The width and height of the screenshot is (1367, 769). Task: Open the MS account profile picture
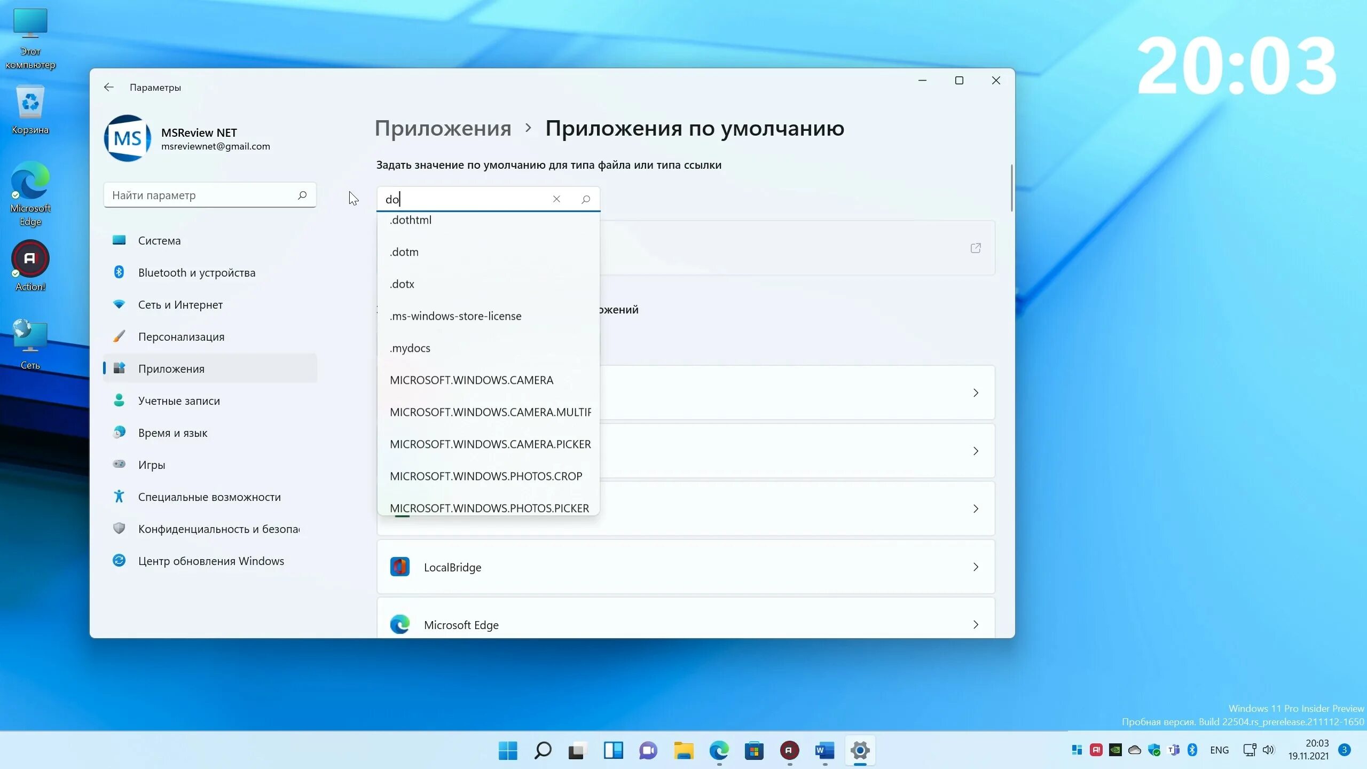click(x=127, y=138)
